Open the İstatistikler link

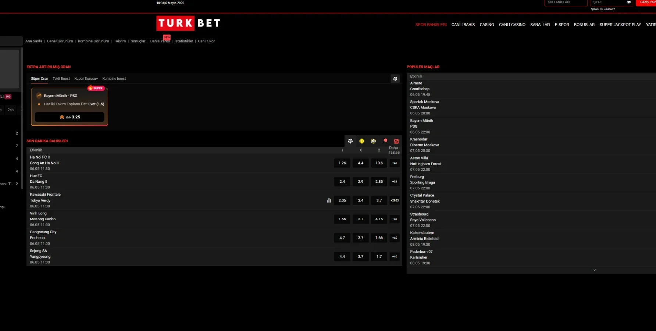coord(184,41)
